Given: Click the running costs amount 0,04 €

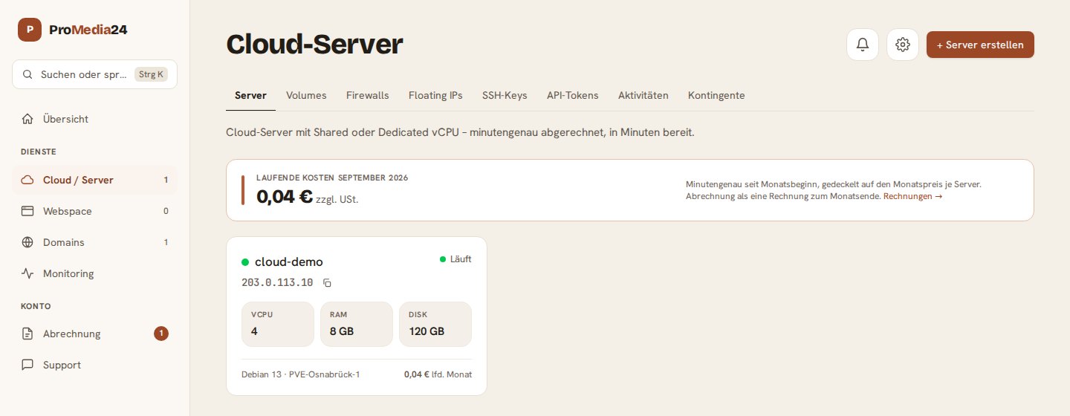Looking at the screenshot, I should 285,197.
